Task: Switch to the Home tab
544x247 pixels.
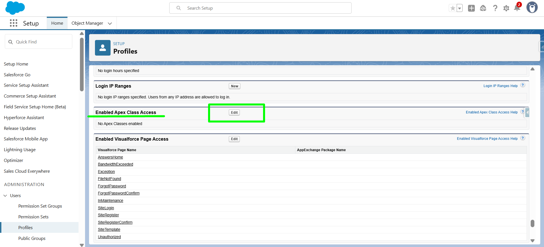Action: coord(57,23)
